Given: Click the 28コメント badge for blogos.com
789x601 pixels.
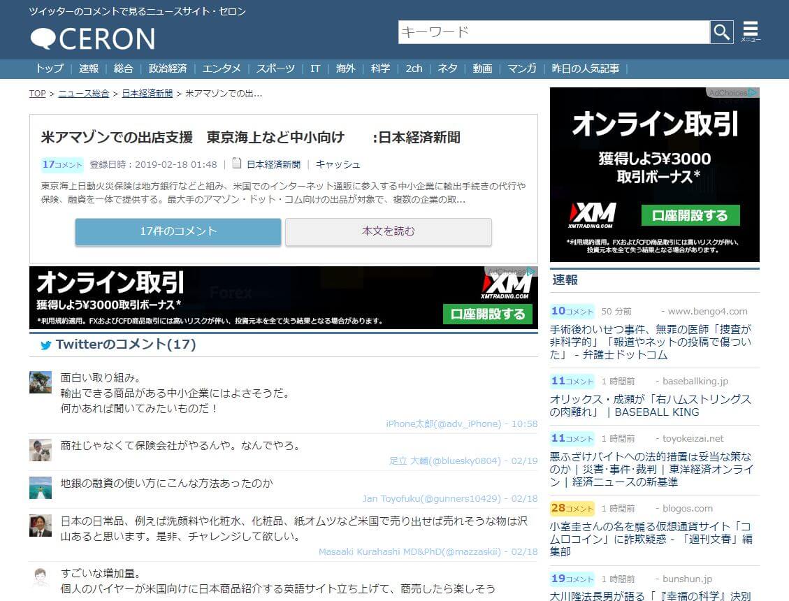Looking at the screenshot, I should (x=572, y=508).
